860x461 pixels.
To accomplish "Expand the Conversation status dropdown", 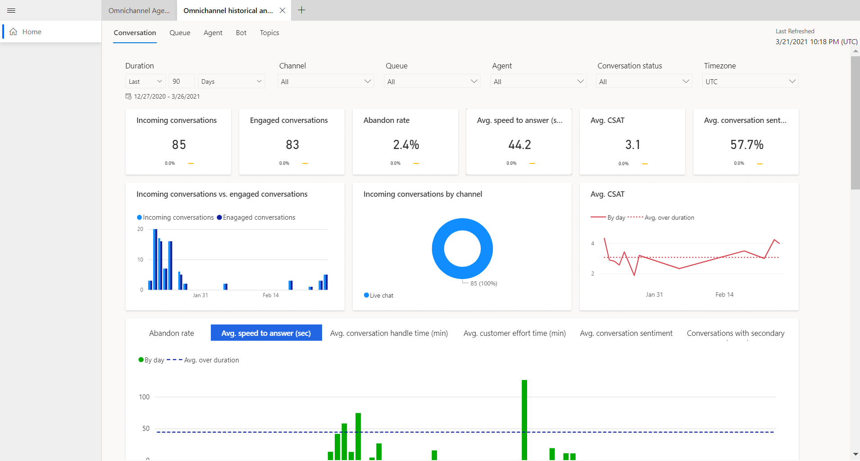I will coord(644,81).
